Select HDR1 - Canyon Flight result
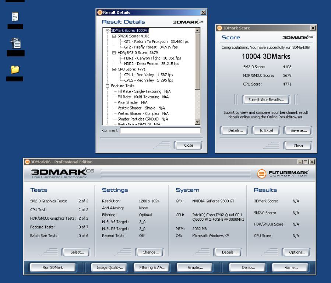 point(152,58)
